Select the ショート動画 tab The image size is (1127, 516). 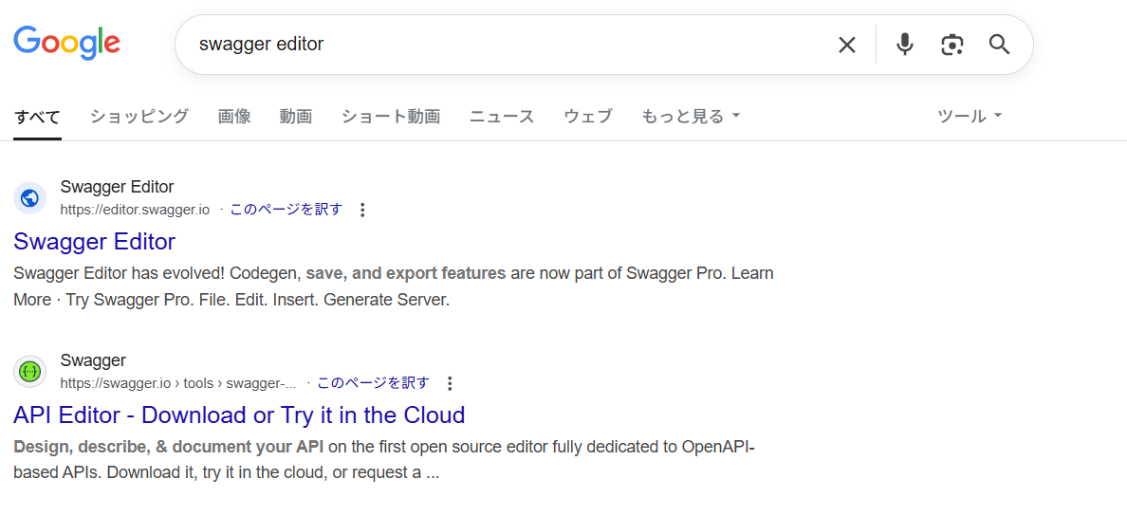(391, 117)
